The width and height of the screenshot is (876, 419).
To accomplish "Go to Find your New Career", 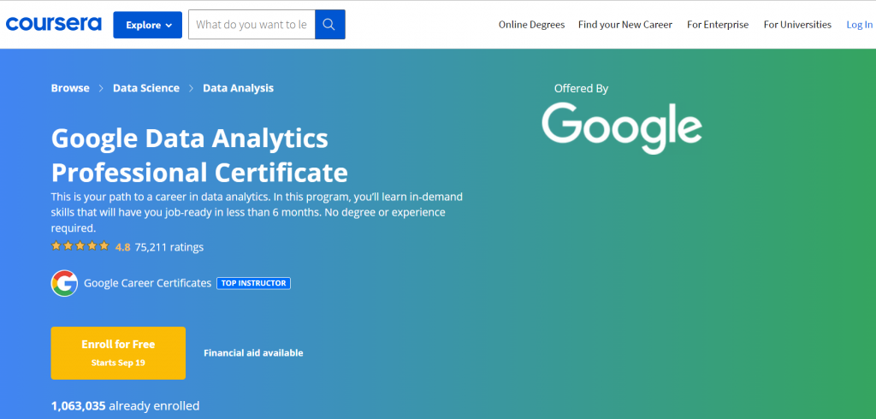I will tap(625, 25).
